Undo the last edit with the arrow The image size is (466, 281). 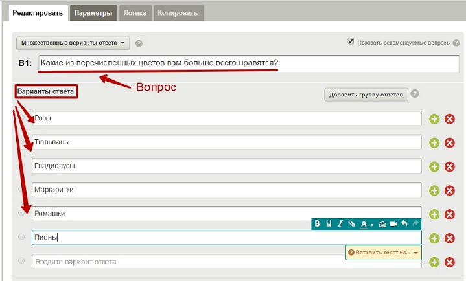(404, 224)
